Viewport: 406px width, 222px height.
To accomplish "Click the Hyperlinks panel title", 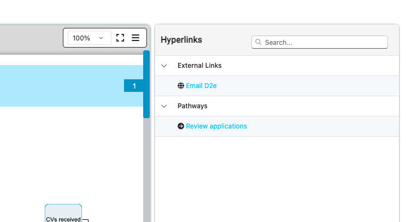I will pos(181,39).
